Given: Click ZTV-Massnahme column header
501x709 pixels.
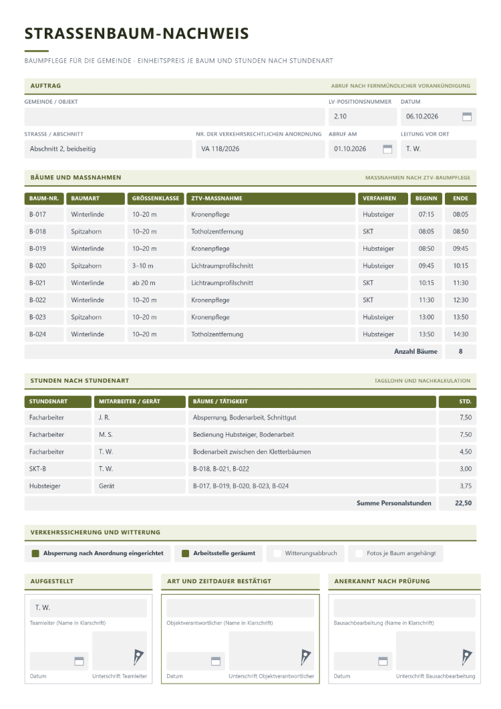Looking at the screenshot, I should pos(271,199).
